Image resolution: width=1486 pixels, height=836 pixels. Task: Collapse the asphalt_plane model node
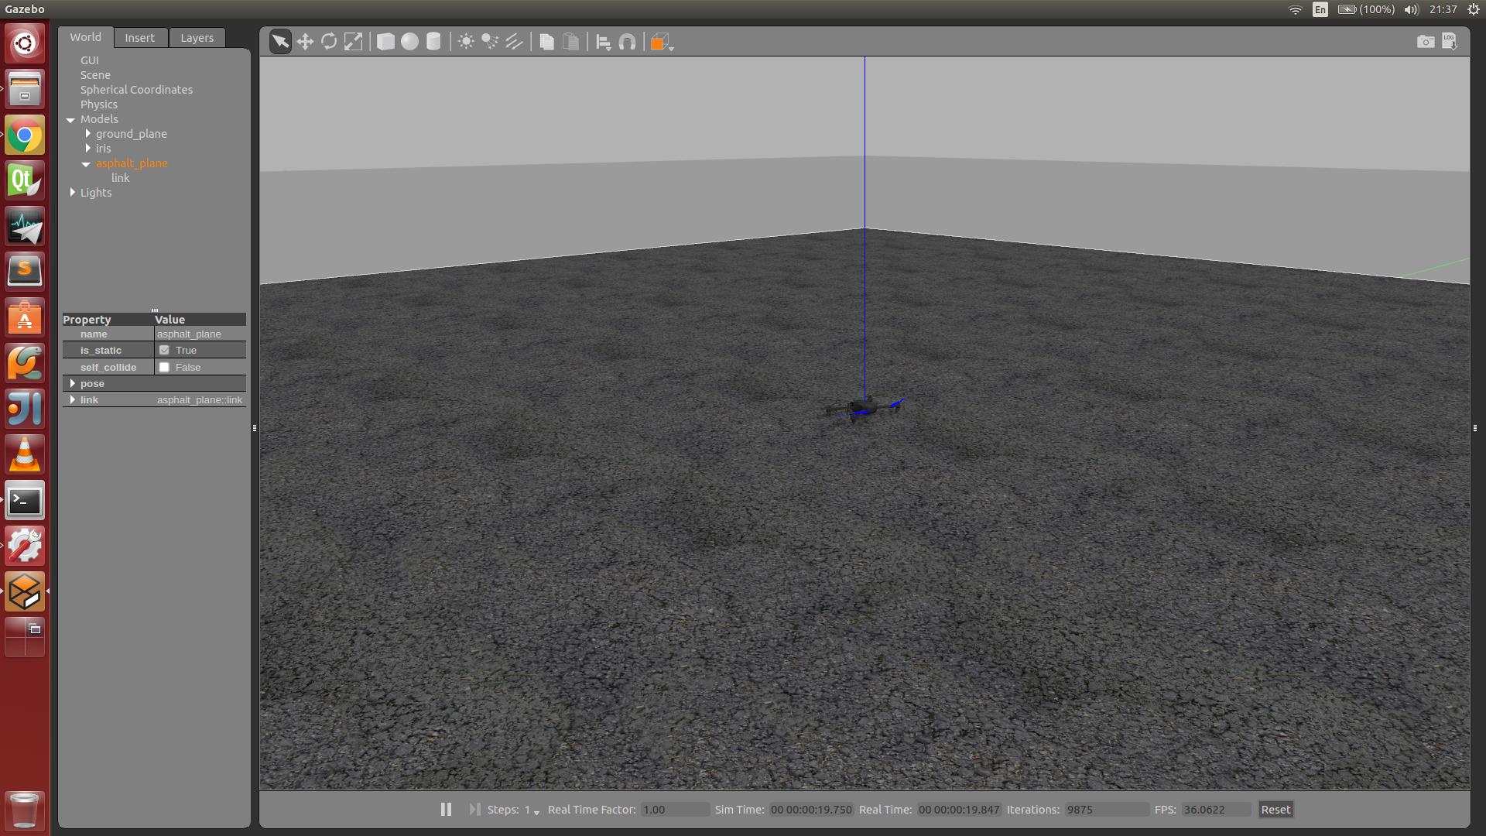[86, 164]
